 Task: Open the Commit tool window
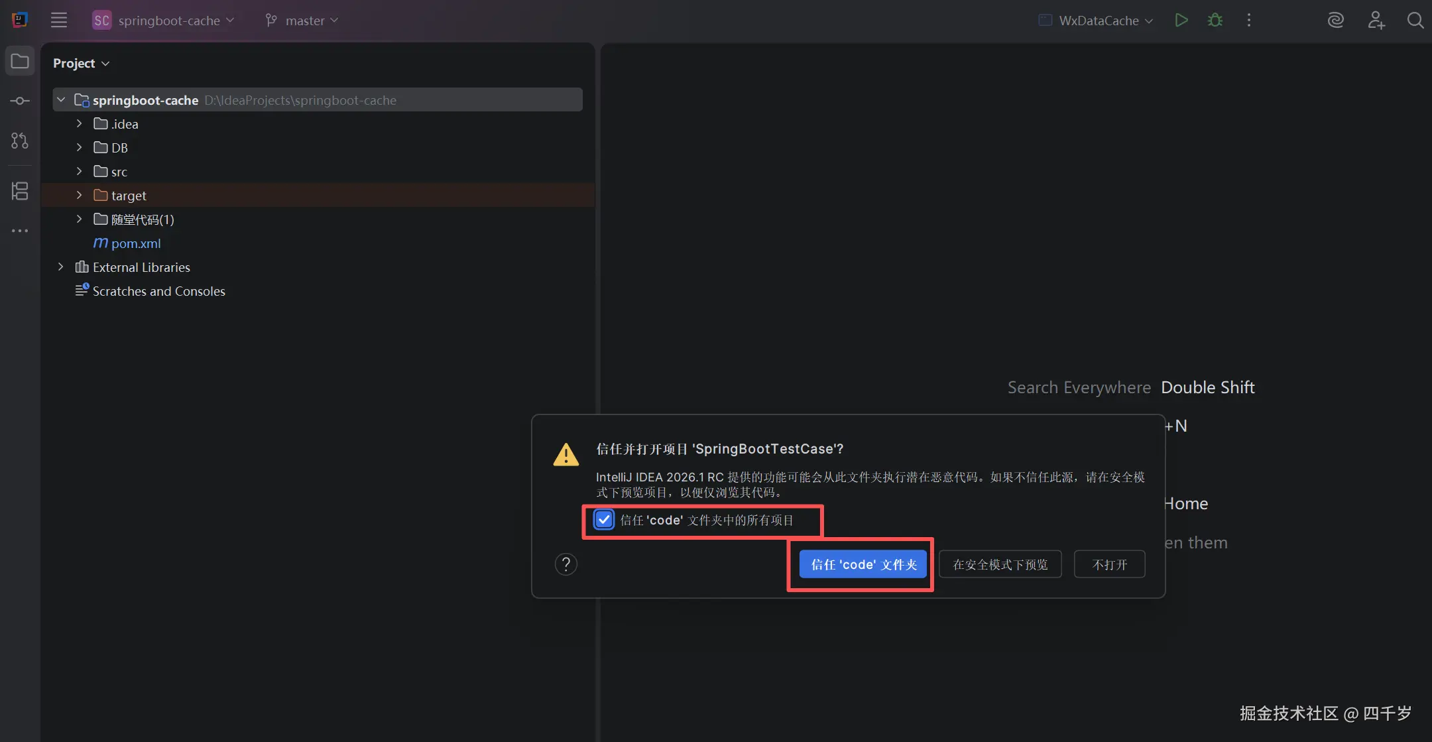[20, 101]
